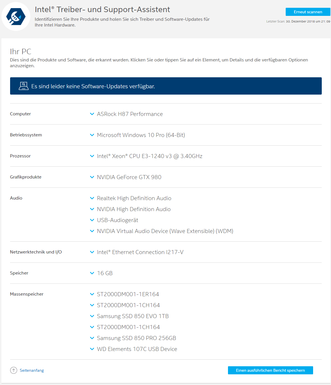Click the "Letzter Scan" timestamp text
Viewport: 331px width, 385px height.
pyautogui.click(x=298, y=21)
